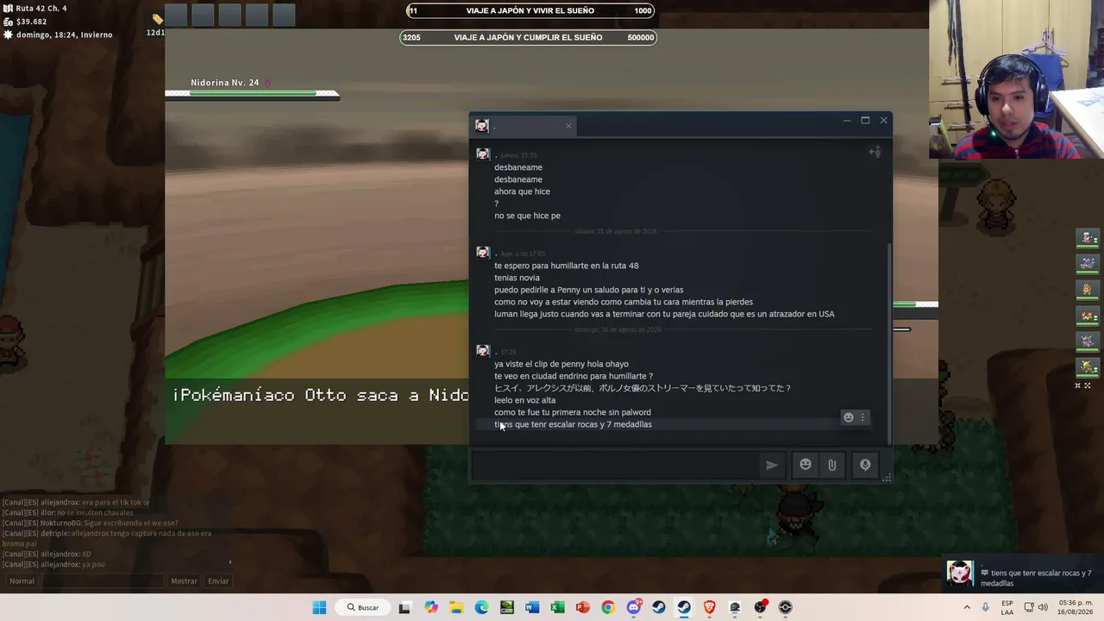Screen dimensions: 1104x621
Task: Select message 'te espero para humillarte en la ruta 48'
Action: tap(566, 266)
